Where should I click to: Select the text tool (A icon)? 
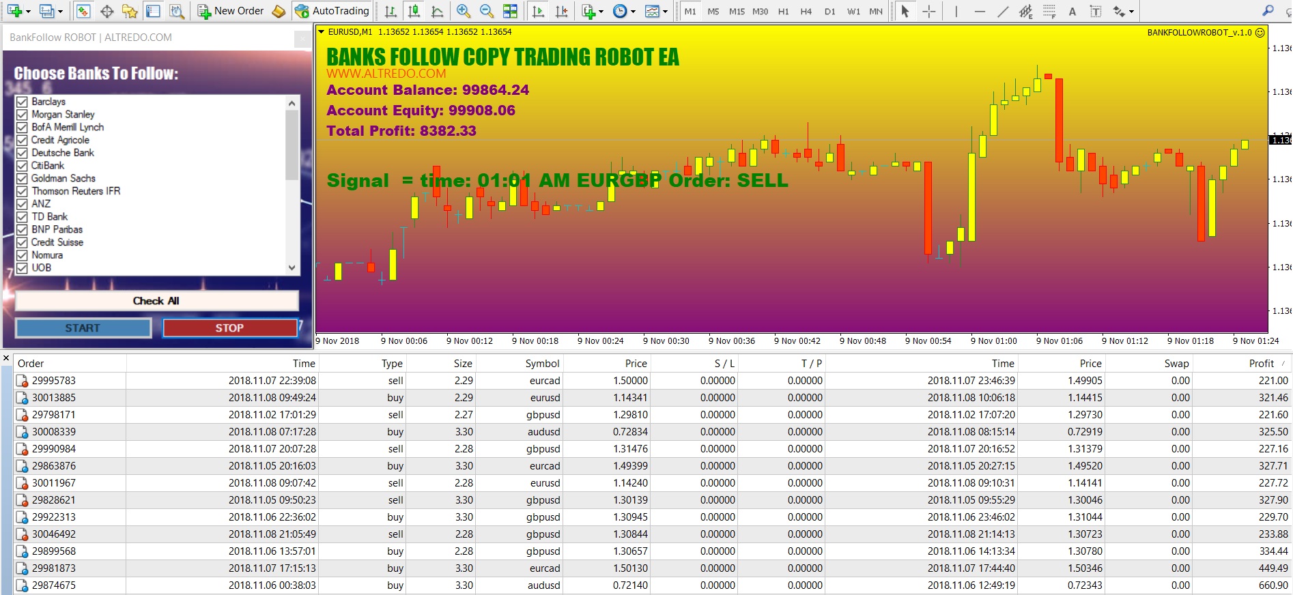(1072, 11)
